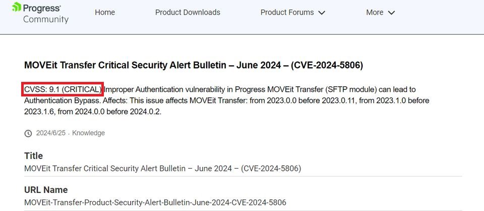The width and height of the screenshot is (484, 211).
Task: Click the bulletin headline with CVE-2024-5806
Action: 194,65
